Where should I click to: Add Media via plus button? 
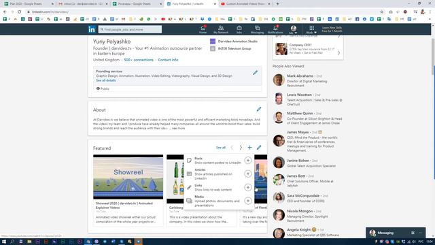coord(247,201)
